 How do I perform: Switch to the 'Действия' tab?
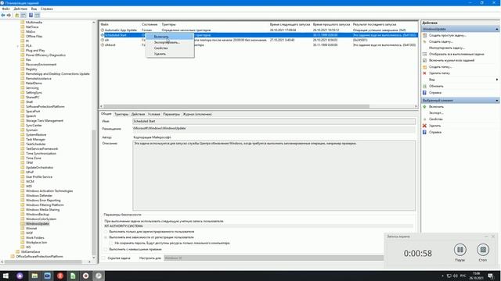138,114
